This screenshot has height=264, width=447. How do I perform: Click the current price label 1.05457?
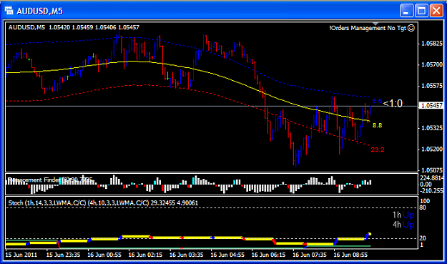point(432,106)
